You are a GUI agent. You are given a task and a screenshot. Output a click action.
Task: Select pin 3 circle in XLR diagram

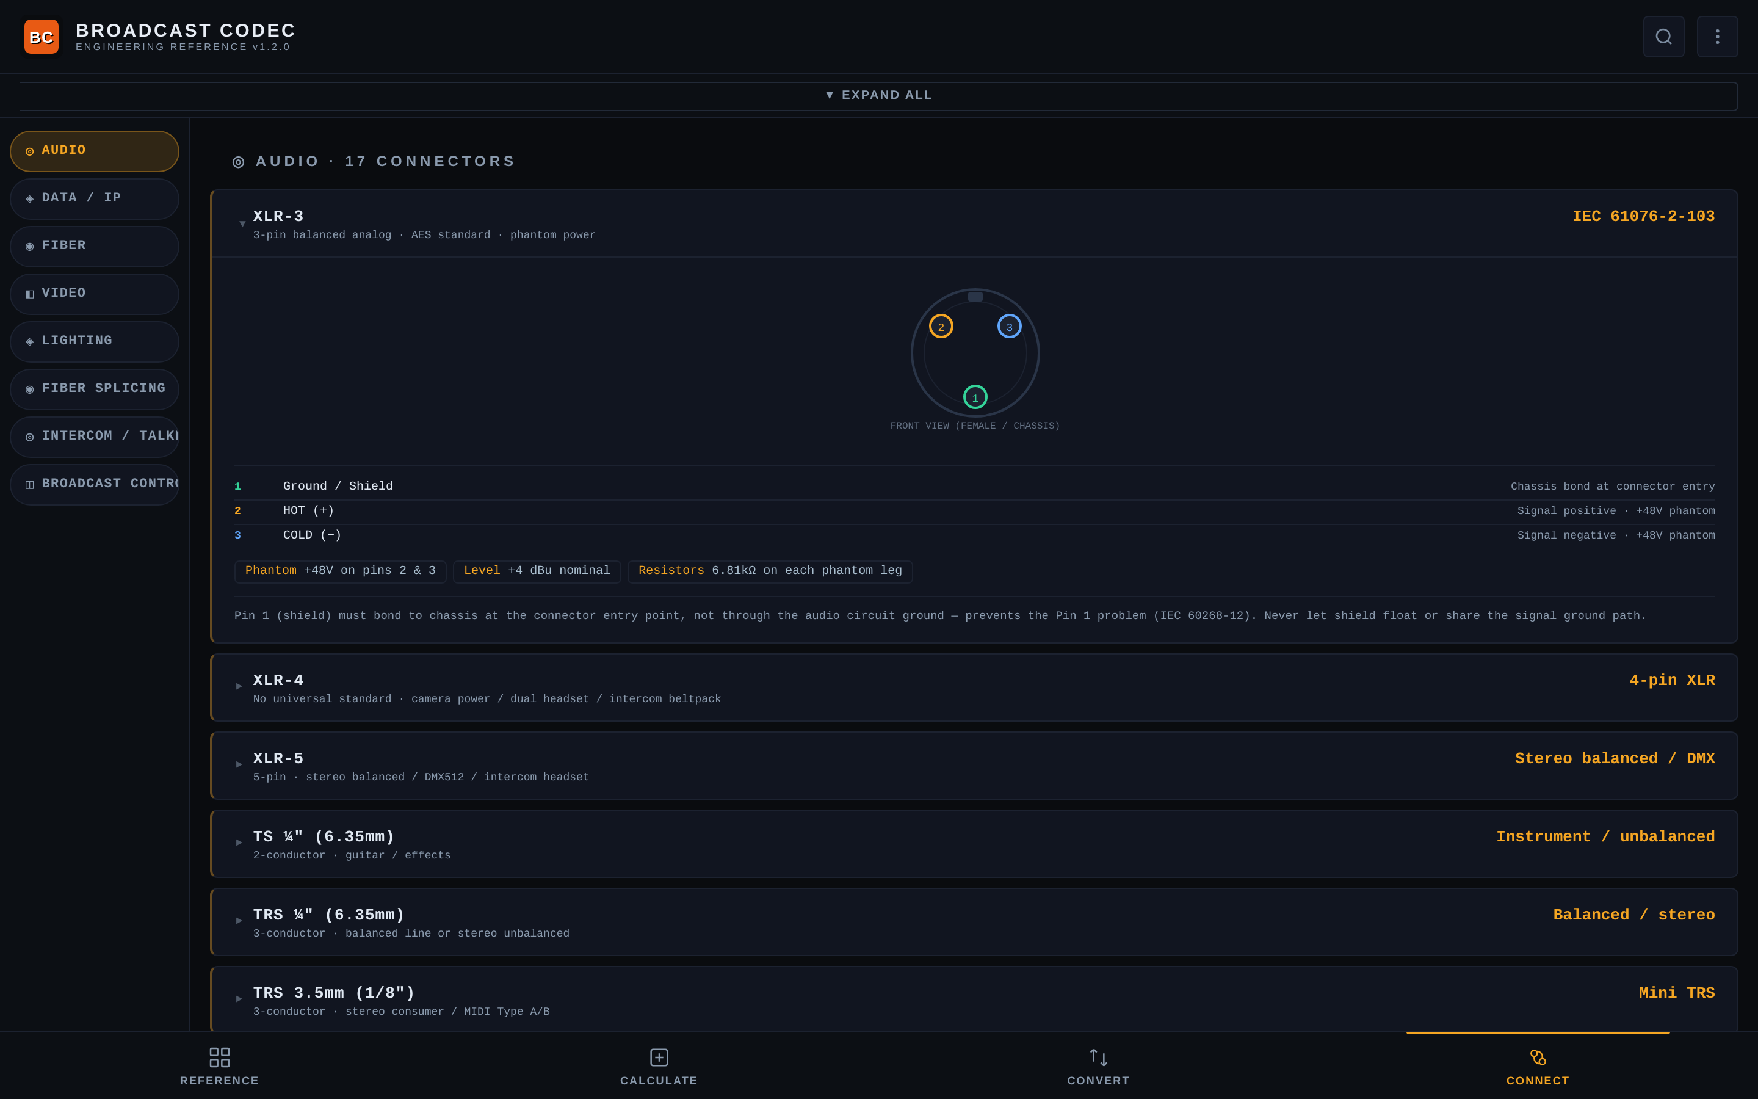(x=1009, y=327)
